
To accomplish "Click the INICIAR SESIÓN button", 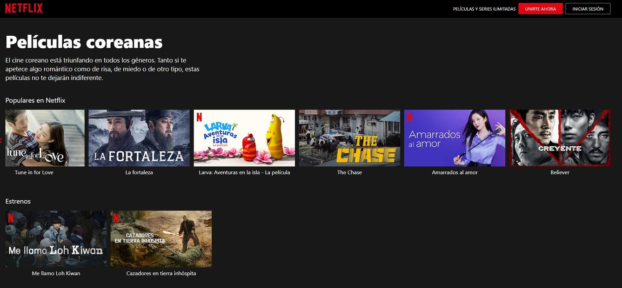I will click(588, 9).
